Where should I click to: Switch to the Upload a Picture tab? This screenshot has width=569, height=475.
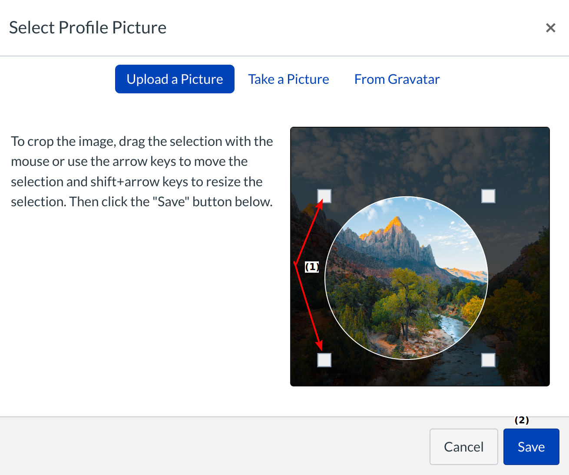click(x=175, y=79)
